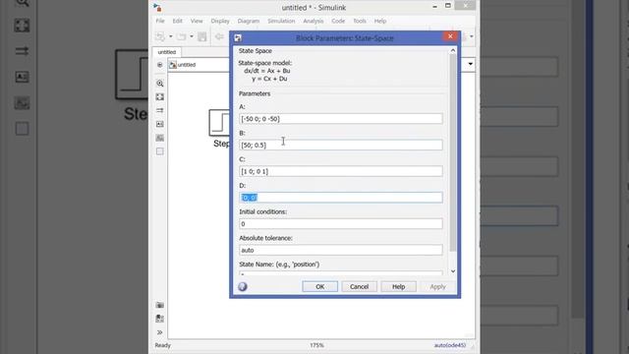Click the Block Parameters dialog title icon
629x354 pixels.
[238, 38]
